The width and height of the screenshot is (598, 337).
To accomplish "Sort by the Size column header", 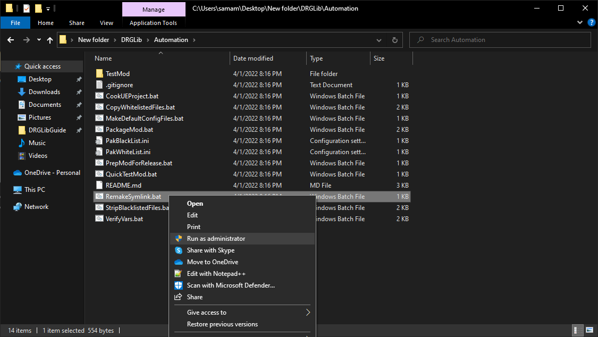I will pyautogui.click(x=379, y=58).
